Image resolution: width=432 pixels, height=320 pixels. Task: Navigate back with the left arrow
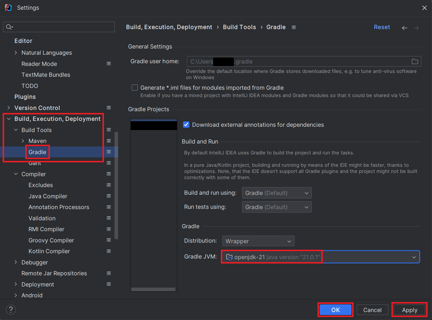pyautogui.click(x=405, y=28)
